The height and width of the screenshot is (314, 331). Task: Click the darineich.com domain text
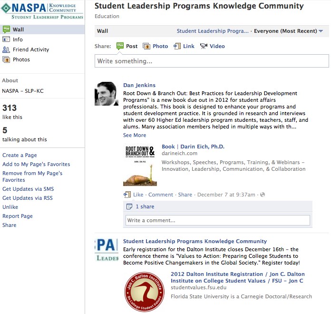[x=179, y=153]
